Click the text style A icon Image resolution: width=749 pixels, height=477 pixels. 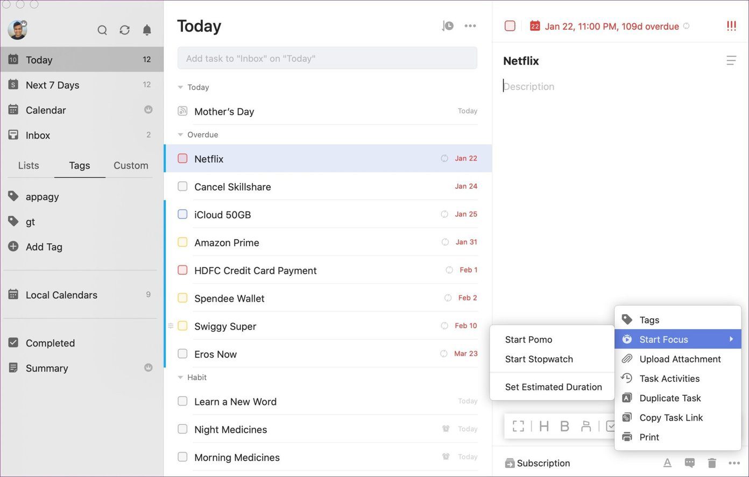[667, 463]
